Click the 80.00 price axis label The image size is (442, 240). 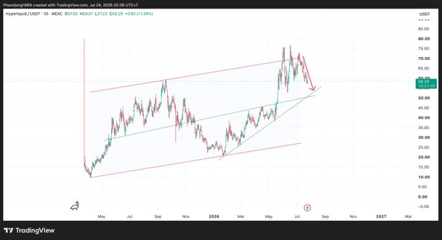424,39
